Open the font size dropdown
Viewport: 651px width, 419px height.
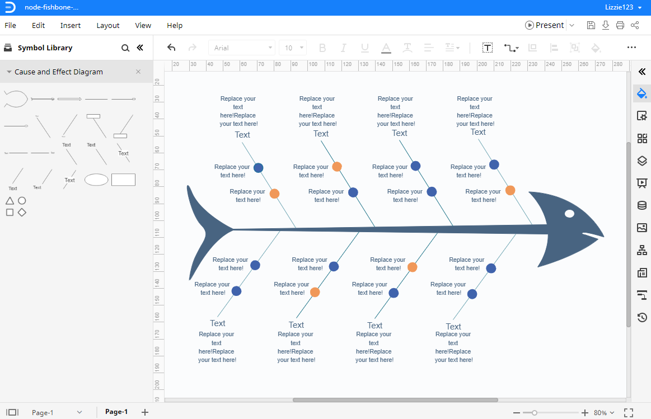(x=302, y=48)
